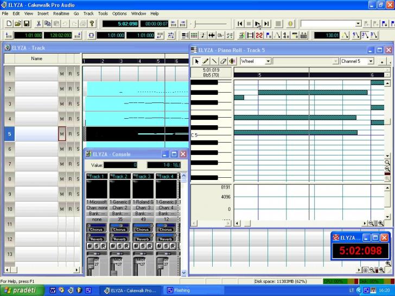The width and height of the screenshot is (395, 296).
Task: Open the Channel 5 dropdown in Piano Roll
Action: [x=371, y=61]
